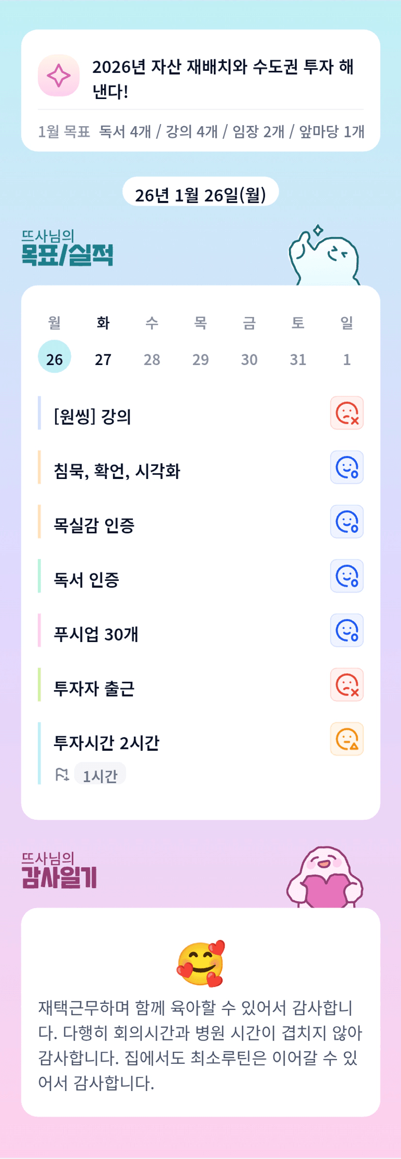Viewport: 401px width, 1159px height.
Task: Toggle orange partial status for 투자시간 2시간
Action: [347, 739]
